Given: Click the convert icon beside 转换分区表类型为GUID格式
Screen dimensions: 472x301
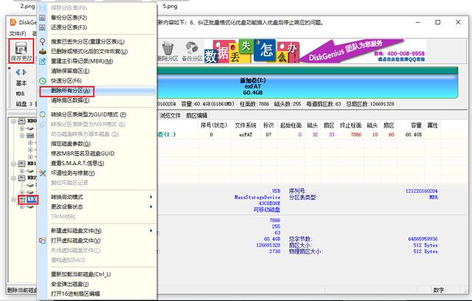Looking at the screenshot, I should [43, 114].
